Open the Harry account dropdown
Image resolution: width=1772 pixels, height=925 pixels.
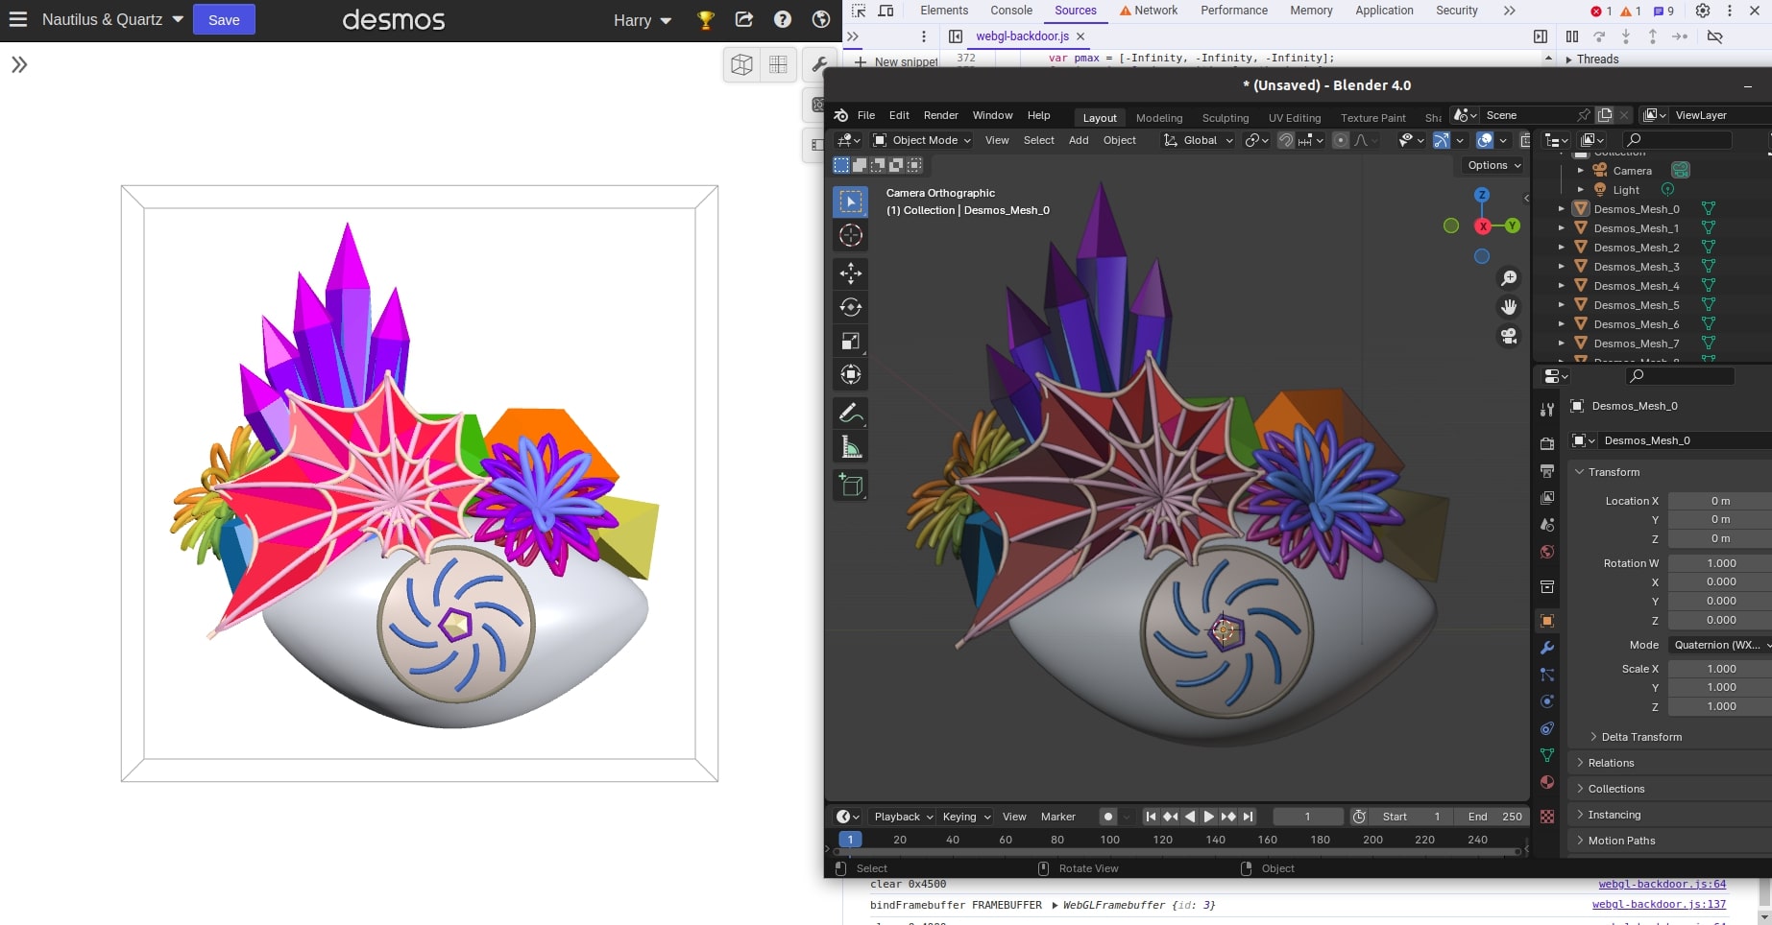point(643,20)
